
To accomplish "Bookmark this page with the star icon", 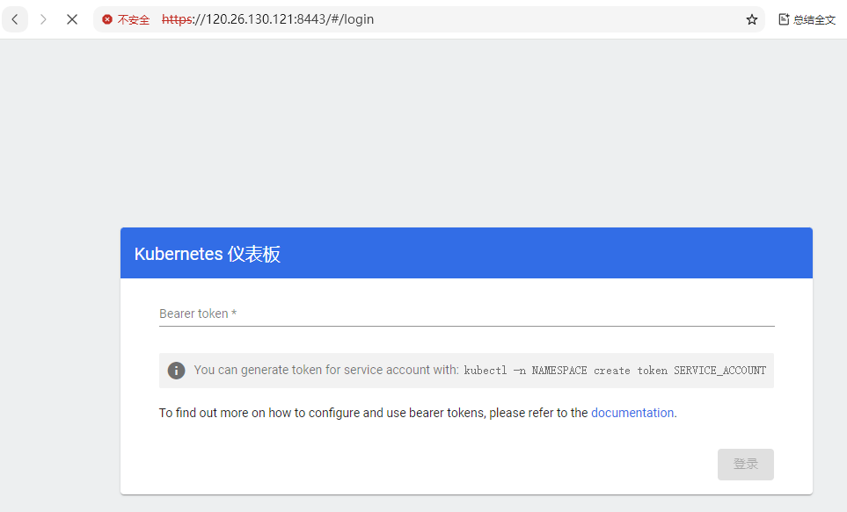I will 752,19.
